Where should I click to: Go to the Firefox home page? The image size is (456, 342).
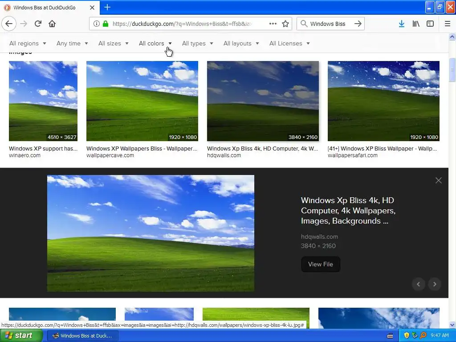(x=52, y=24)
